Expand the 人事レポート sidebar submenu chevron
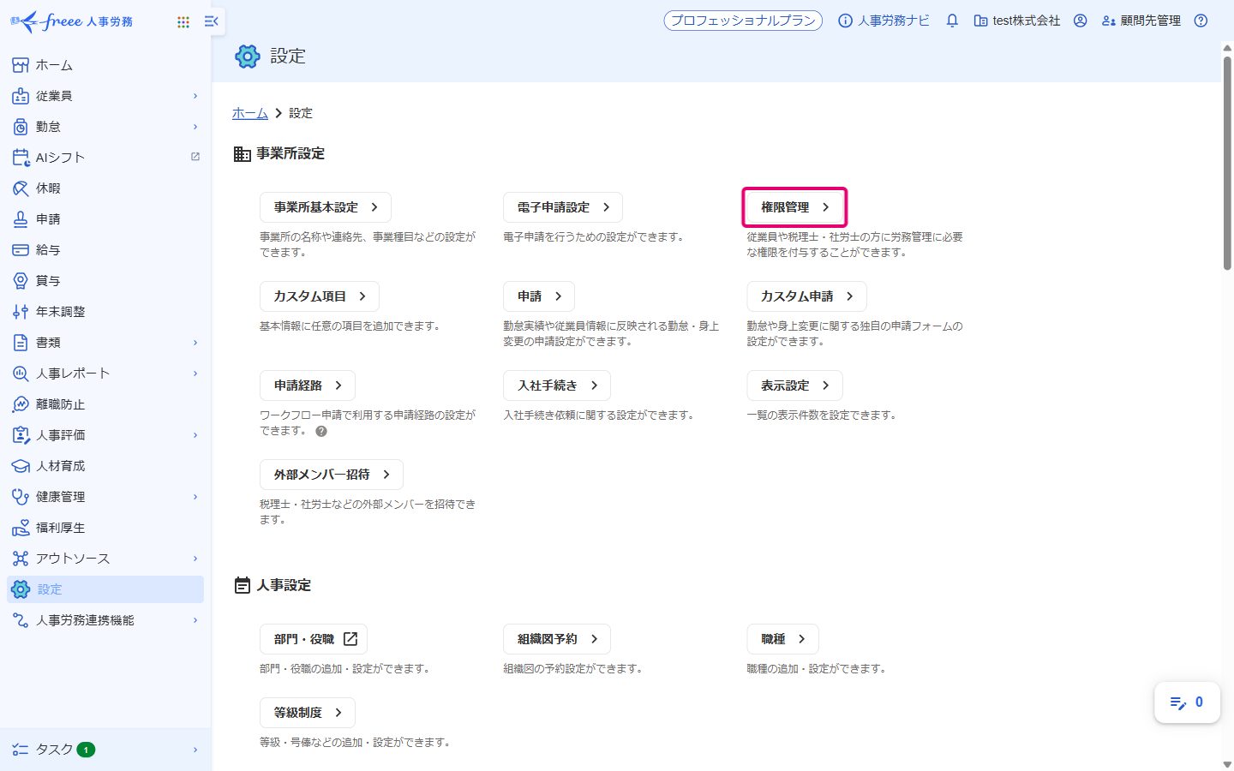 pyautogui.click(x=195, y=374)
